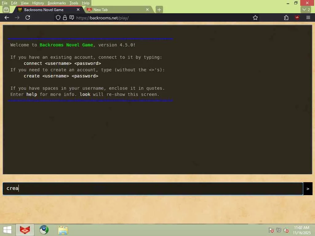The height and width of the screenshot is (236, 315).
Task: Click 'connect <username> <password>' line
Action: (x=62, y=63)
